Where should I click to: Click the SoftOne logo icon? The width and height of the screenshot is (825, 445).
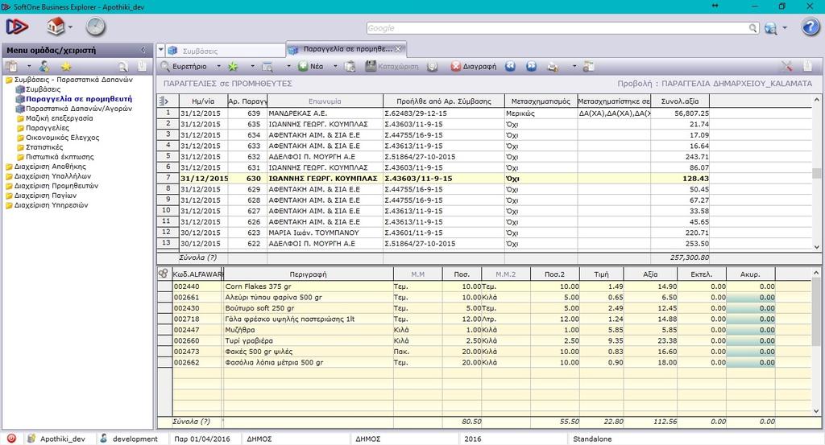point(17,27)
